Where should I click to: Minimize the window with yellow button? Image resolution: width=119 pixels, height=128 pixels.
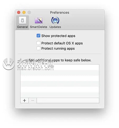[24, 12]
